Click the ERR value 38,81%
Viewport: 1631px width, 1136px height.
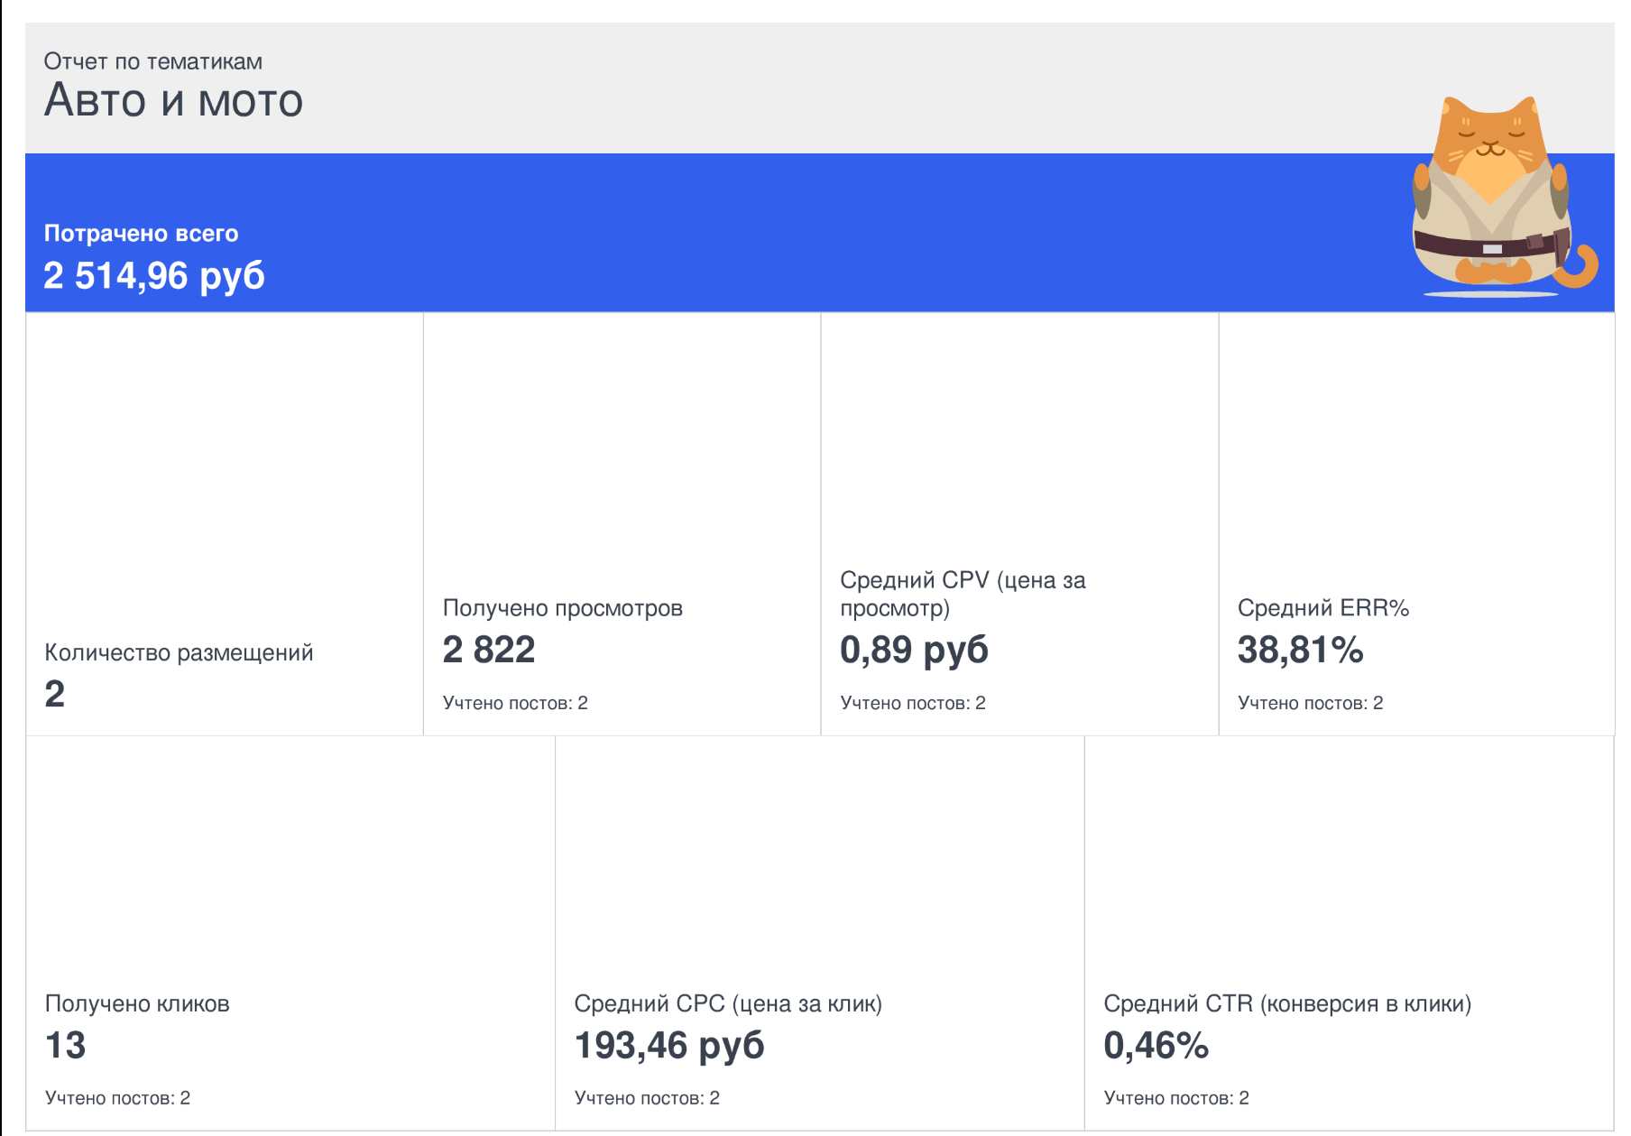1300,650
